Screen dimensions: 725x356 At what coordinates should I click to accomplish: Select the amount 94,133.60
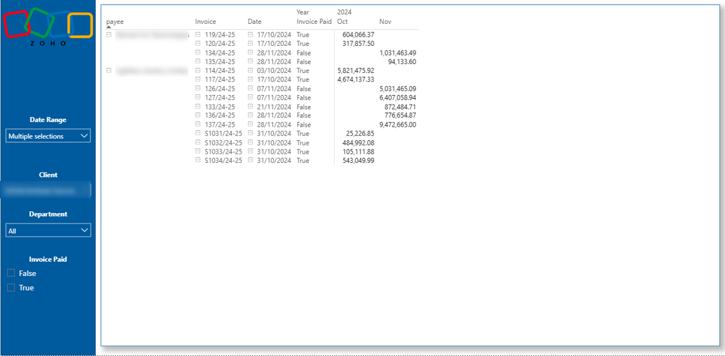click(402, 61)
